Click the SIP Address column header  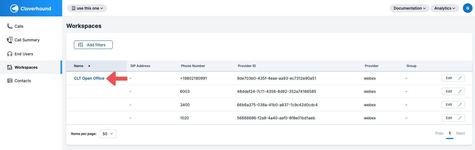140,66
